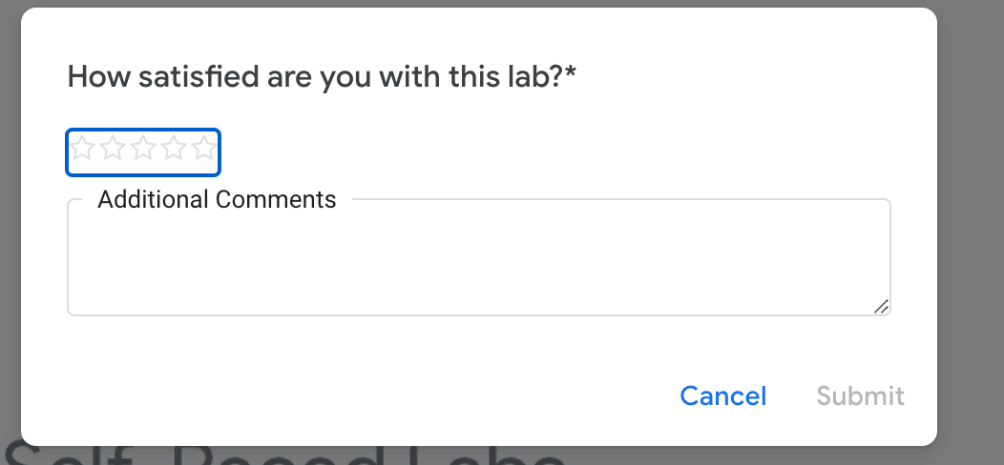Rate the lab one star
This screenshot has height=465, width=1004.
pyautogui.click(x=83, y=149)
